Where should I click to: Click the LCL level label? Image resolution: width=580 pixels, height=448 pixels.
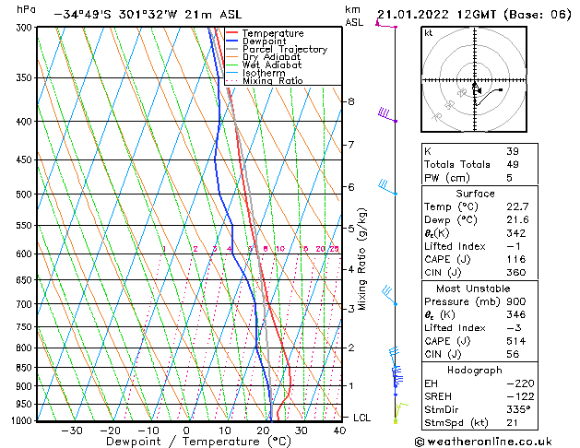point(361,418)
